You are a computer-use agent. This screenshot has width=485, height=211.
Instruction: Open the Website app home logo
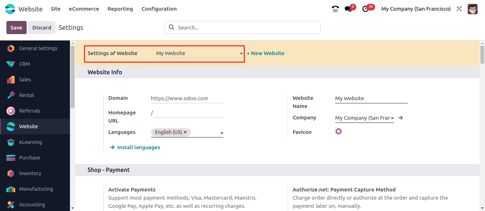[10, 9]
